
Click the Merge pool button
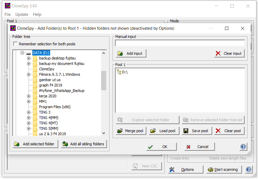point(131,131)
